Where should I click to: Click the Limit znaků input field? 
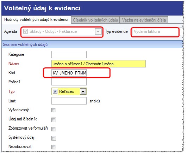[69, 101]
